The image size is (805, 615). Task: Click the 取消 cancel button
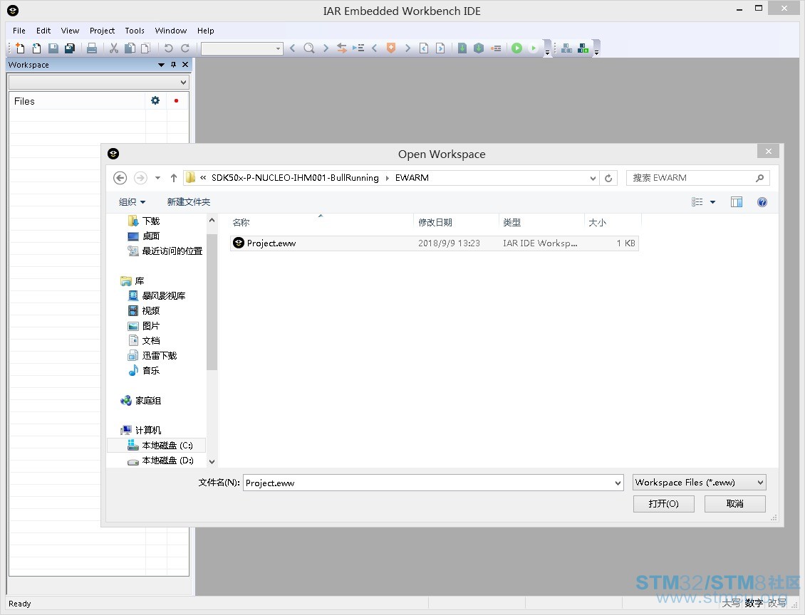[x=735, y=504]
